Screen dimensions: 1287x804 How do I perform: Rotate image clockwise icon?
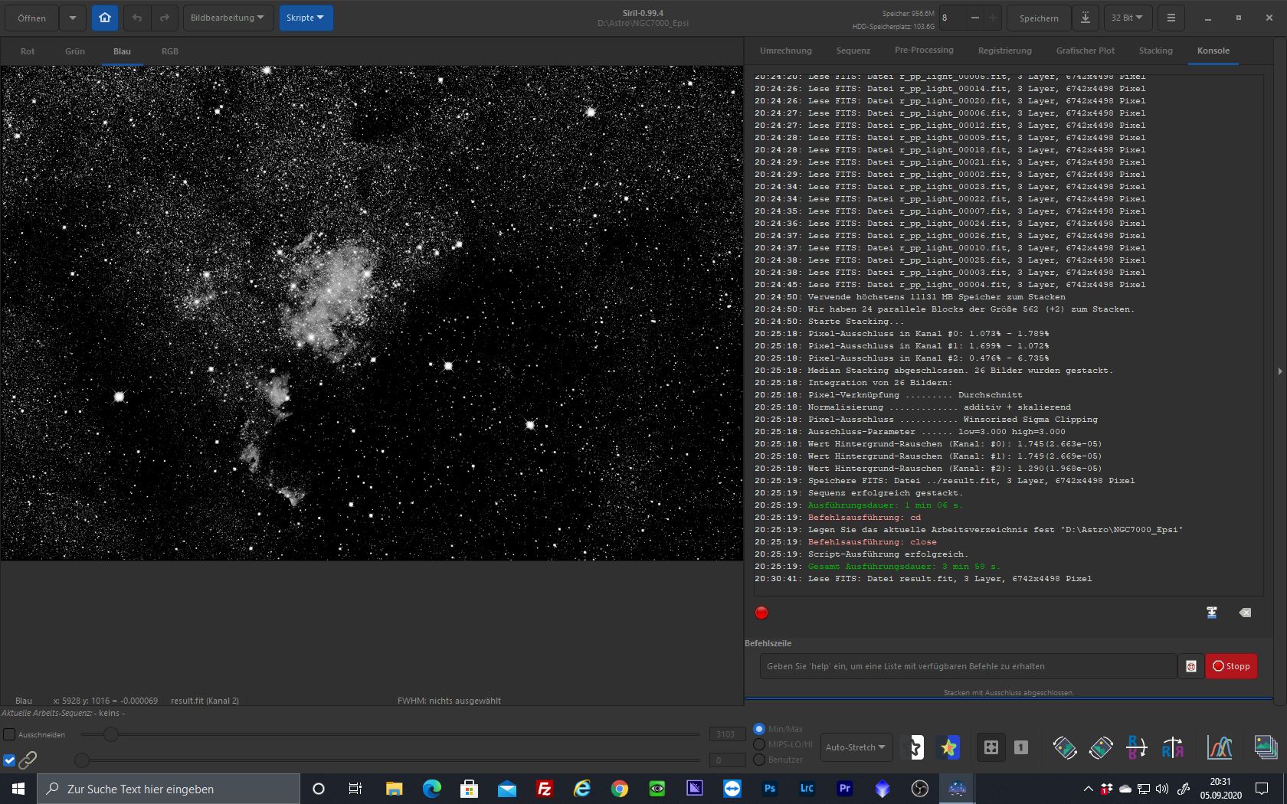(x=1101, y=747)
